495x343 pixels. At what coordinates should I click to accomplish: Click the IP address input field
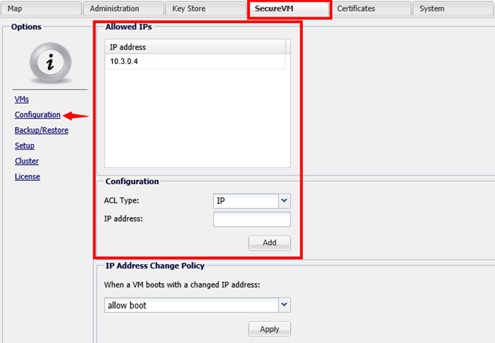coord(252,219)
